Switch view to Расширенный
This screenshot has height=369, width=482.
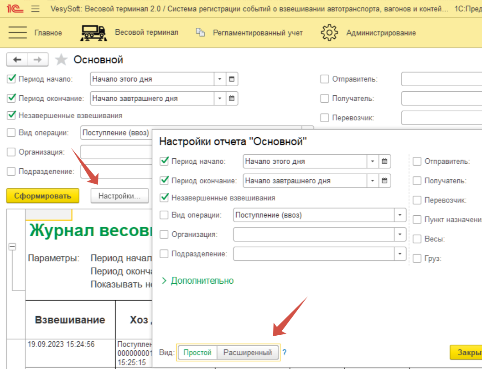pyautogui.click(x=248, y=353)
